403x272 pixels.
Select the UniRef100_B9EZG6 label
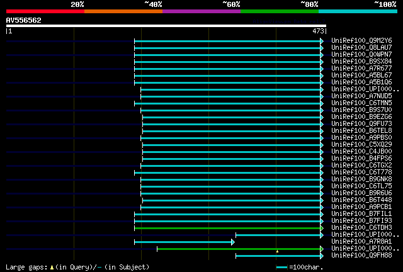tap(361, 116)
